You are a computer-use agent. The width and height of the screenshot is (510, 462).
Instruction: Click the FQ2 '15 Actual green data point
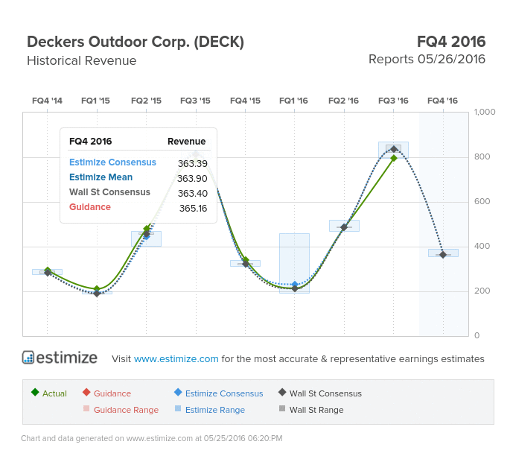coord(147,228)
